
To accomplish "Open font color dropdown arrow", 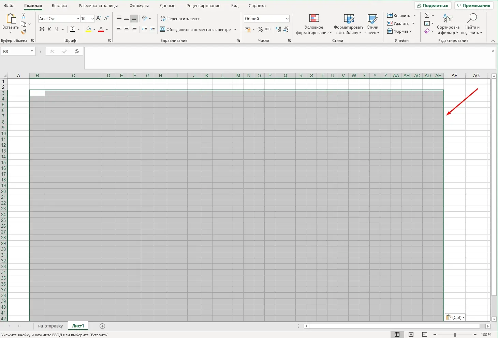I will [107, 30].
